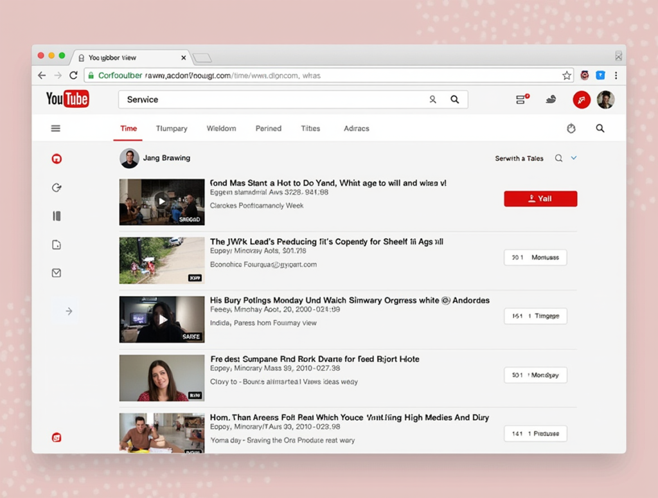Click the green padlock in the address bar
The width and height of the screenshot is (658, 498).
coord(91,76)
